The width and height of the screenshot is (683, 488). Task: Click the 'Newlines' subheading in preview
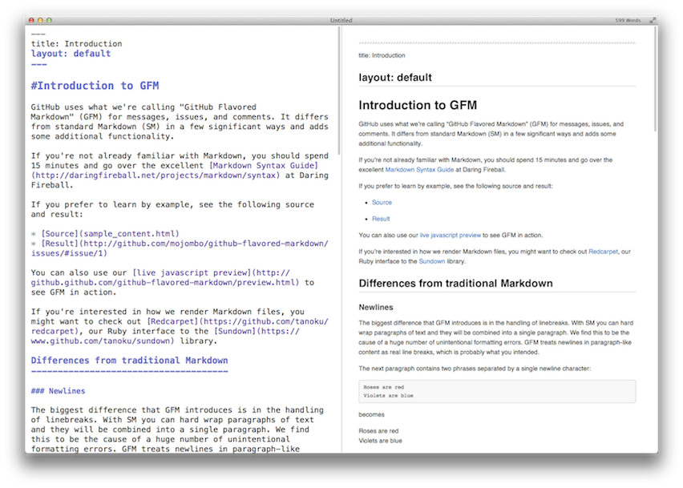click(376, 308)
